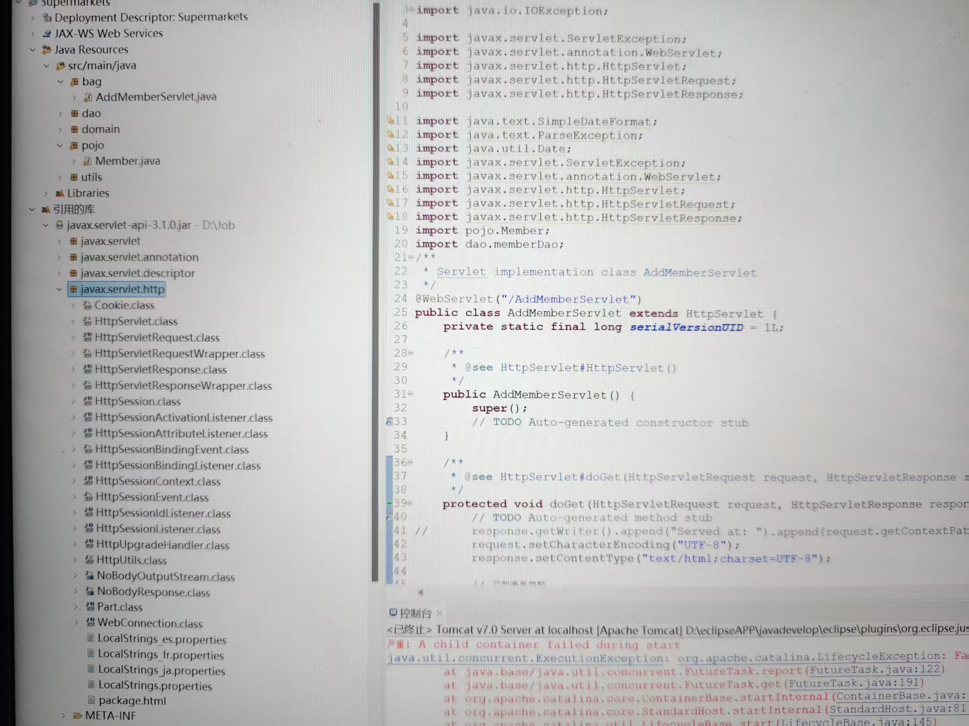Collapse the src/main/java folder

(x=46, y=66)
